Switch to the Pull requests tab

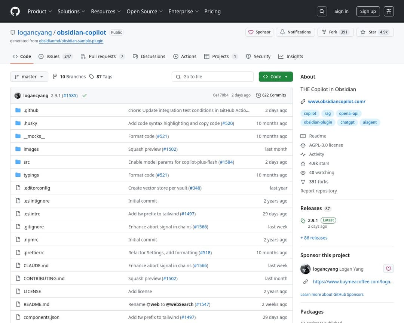[x=102, y=56]
